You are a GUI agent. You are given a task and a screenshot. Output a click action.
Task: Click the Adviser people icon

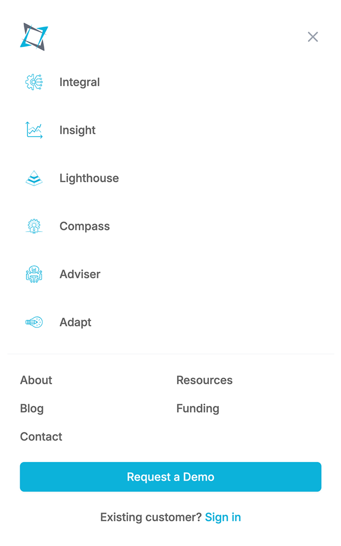click(34, 274)
